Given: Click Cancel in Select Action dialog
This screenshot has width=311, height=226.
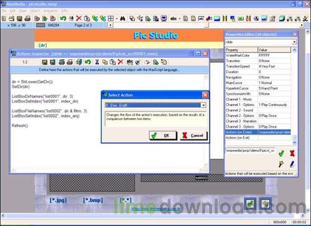Looking at the screenshot, I should click(x=193, y=136).
